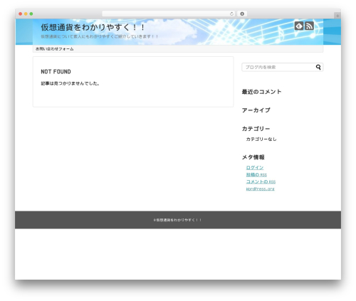The width and height of the screenshot is (356, 301).
Task: Reload page using browser refresh icon
Action: click(x=231, y=14)
